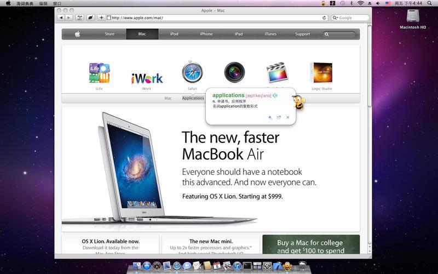Image resolution: width=438 pixels, height=274 pixels.
Task: Open iChat from the Dock
Action: pos(187,266)
